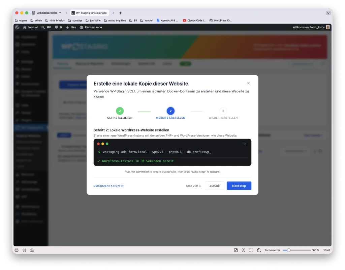
Task: Open the kunden bookmark folder
Action: pos(147,21)
